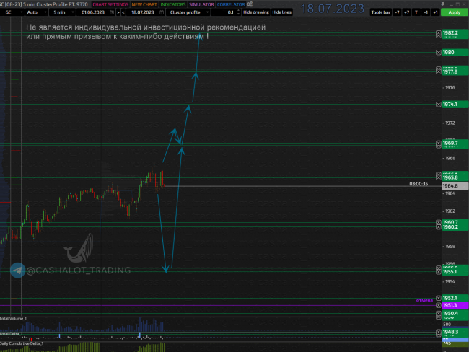Screen dimensions: 469x352
Task: Open the Cluster profile chart type dropdown
Action: pos(188,12)
